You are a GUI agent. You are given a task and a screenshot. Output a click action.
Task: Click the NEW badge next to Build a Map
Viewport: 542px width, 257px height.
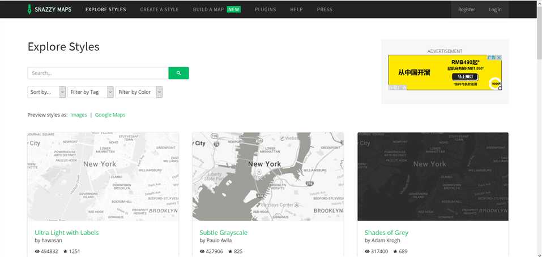[x=234, y=10]
